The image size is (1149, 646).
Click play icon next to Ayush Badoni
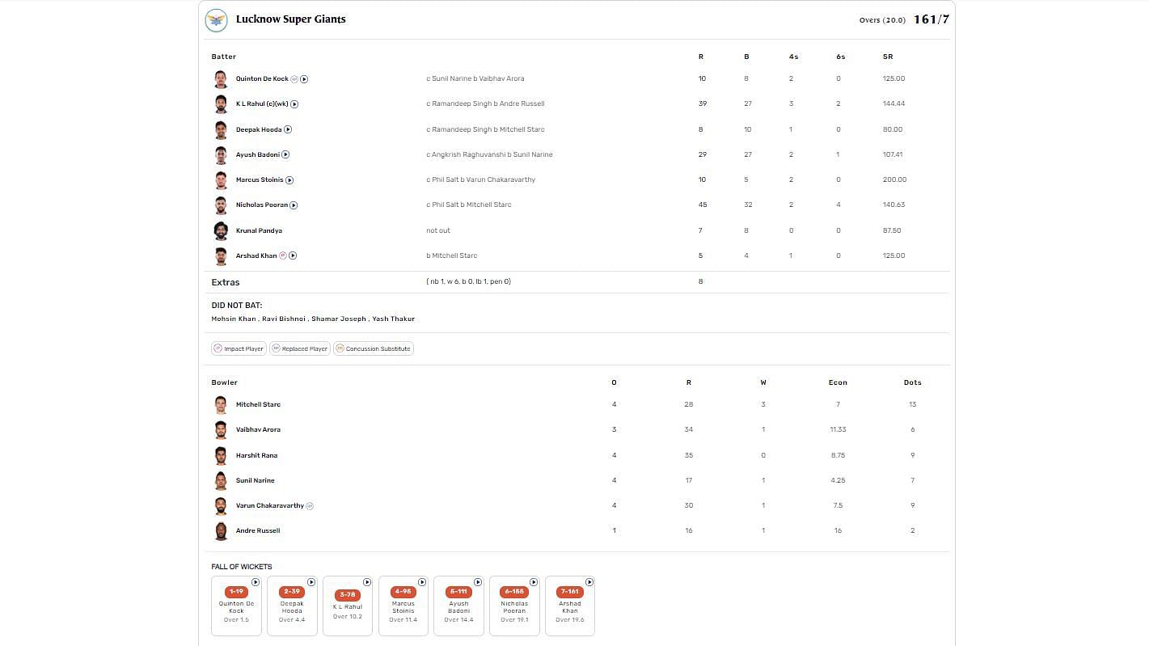[285, 154]
